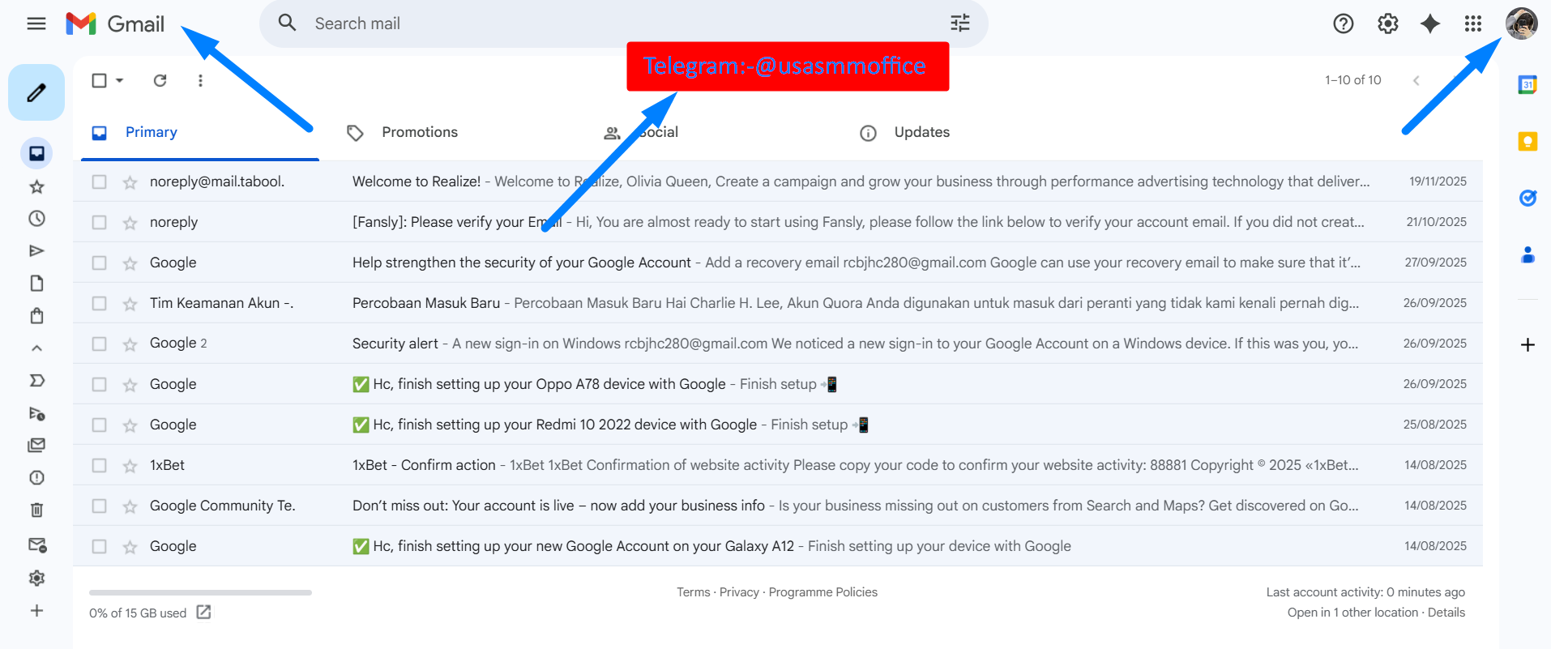This screenshot has width=1551, height=649.
Task: Open Google Tasks in the side panel
Action: [x=1527, y=198]
